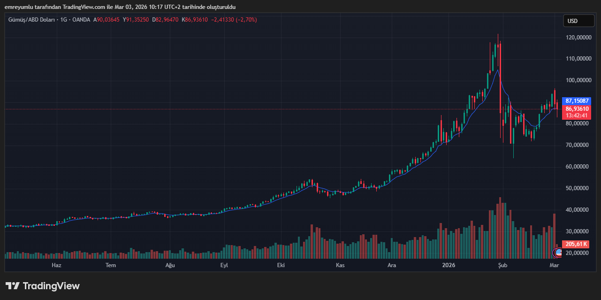Click the 1G interval label
The height and width of the screenshot is (300, 601).
[x=63, y=20]
